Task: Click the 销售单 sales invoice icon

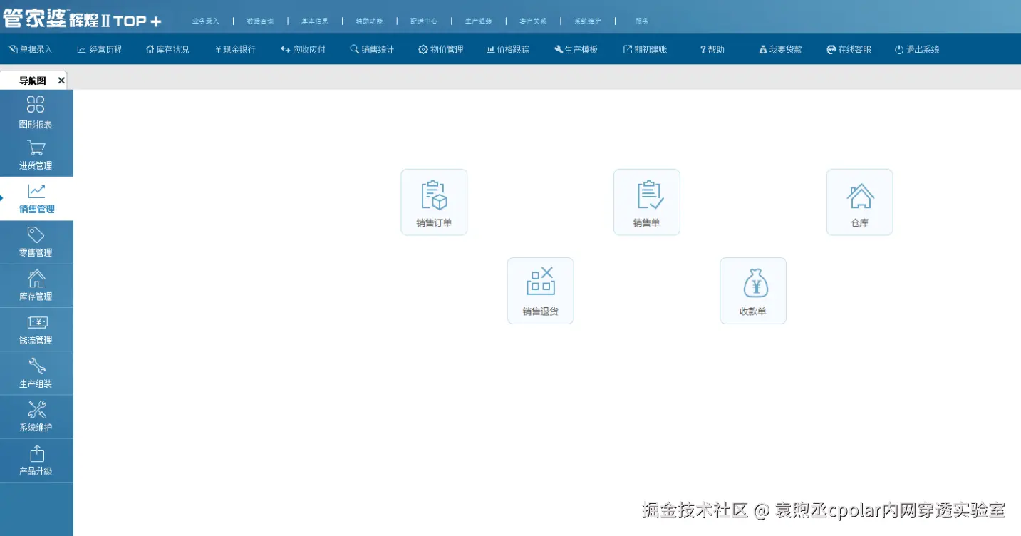Action: [x=646, y=202]
